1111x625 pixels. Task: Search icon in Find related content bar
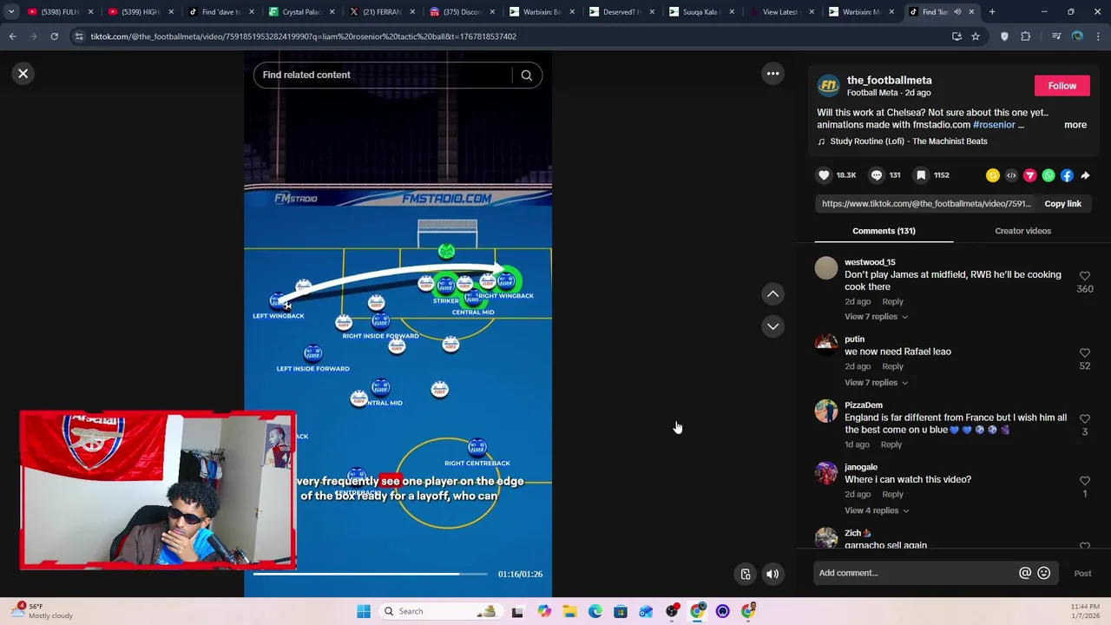click(x=526, y=75)
